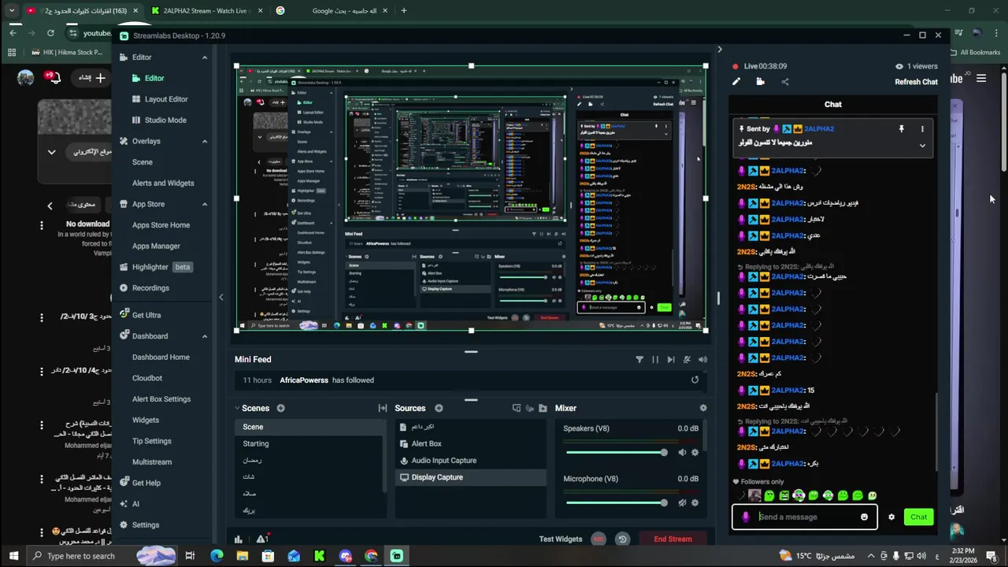Click the share stream icon
The height and width of the screenshot is (567, 1008).
click(784, 81)
